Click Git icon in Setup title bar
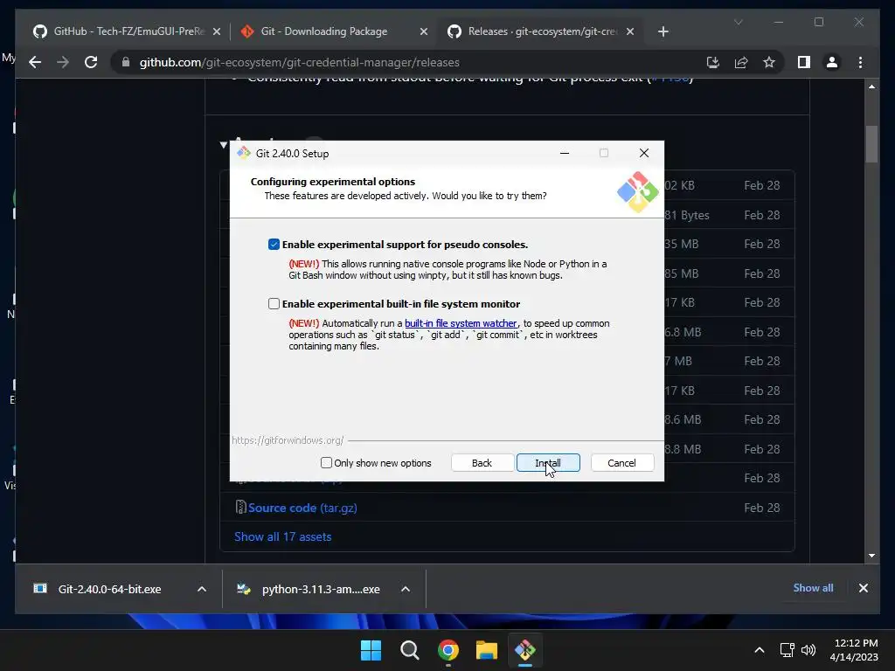This screenshot has height=671, width=895. click(x=244, y=153)
